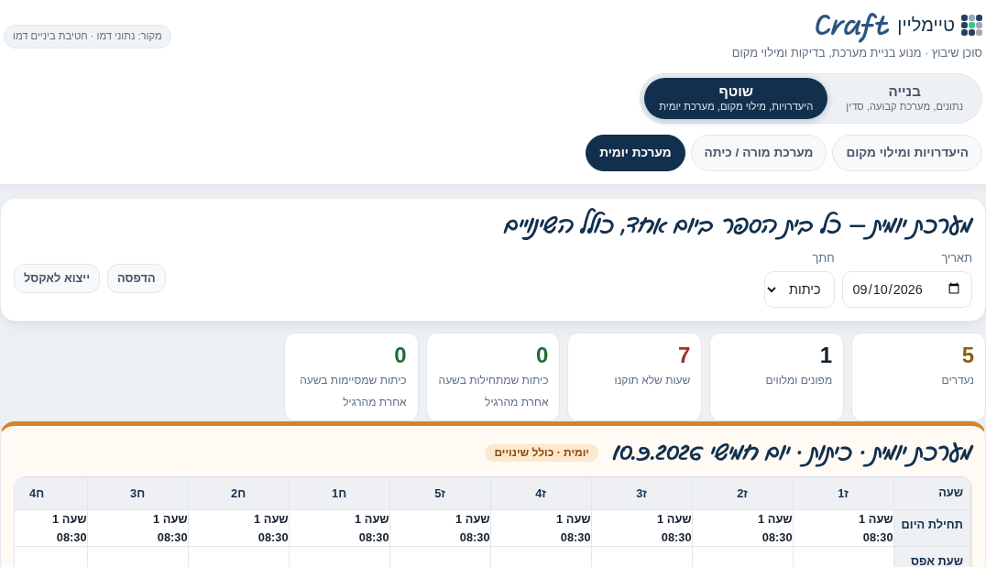The image size is (986, 567).
Task: Click the date field showing 09/10/2026
Action: 907,289
